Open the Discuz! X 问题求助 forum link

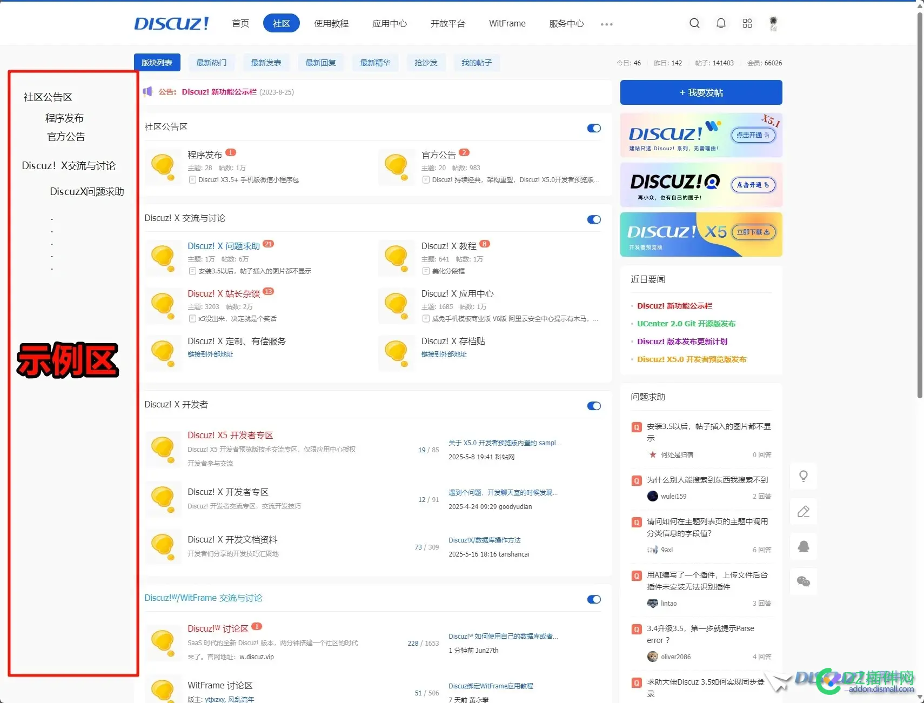pos(224,246)
